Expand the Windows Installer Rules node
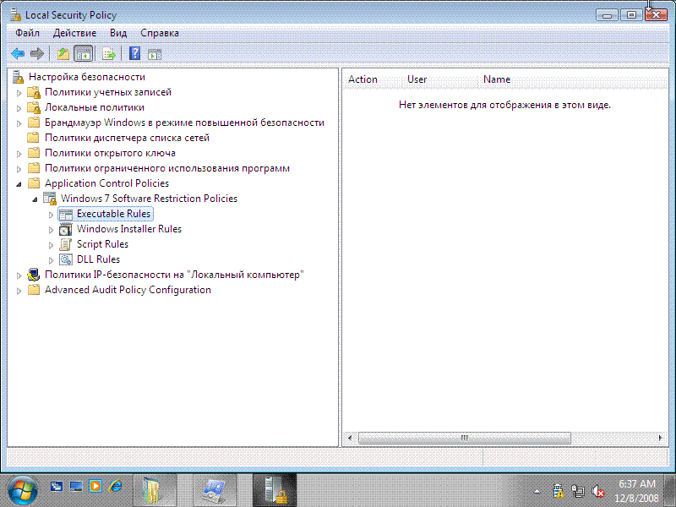Viewport: 676px width, 507px height. pos(51,230)
